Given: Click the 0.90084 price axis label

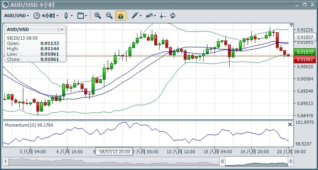Looking at the screenshot, I should [305, 79].
